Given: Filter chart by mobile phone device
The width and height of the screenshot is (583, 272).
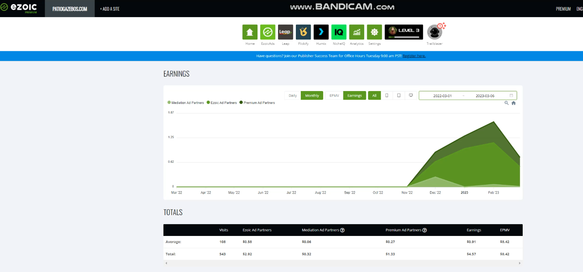Looking at the screenshot, I should click(x=387, y=96).
